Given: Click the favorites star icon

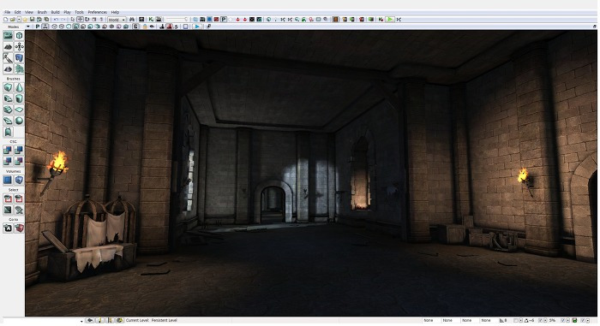Looking at the screenshot, I should click(x=25, y=20).
